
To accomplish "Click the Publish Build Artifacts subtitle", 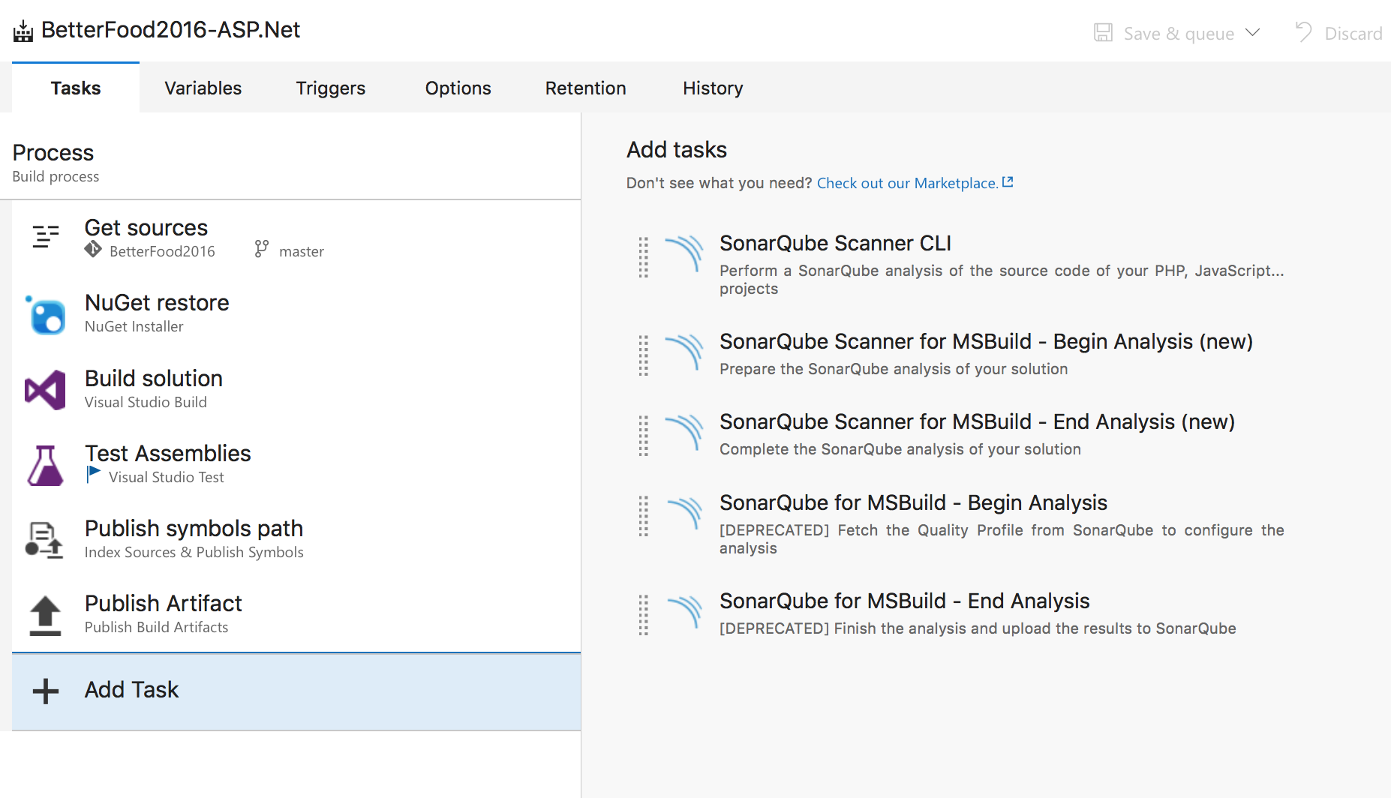I will coord(156,627).
